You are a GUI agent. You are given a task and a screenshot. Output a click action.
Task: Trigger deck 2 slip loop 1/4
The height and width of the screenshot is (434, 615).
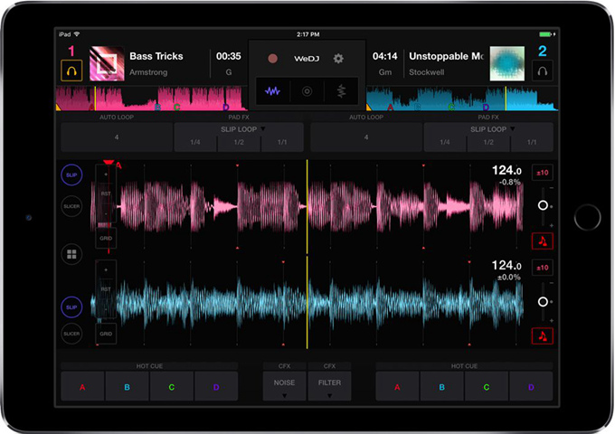click(x=445, y=143)
